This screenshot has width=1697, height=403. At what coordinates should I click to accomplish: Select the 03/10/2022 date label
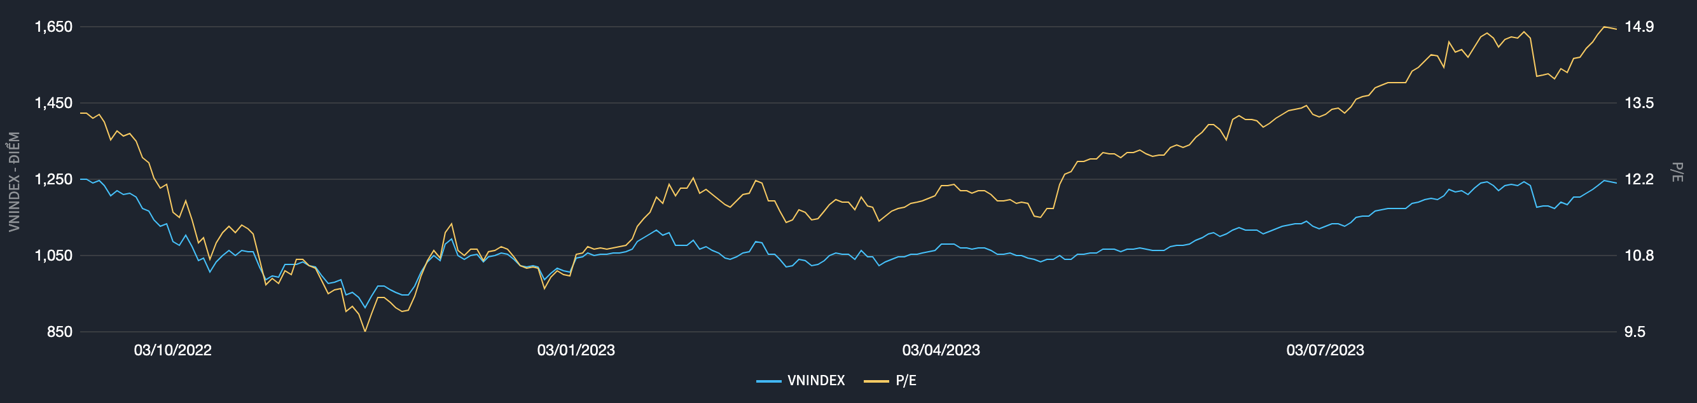[172, 350]
